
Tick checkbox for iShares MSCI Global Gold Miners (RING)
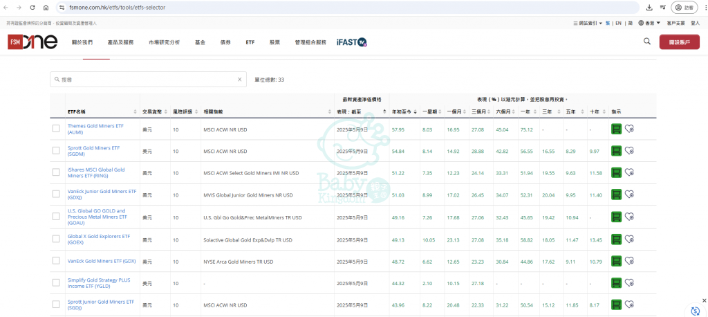pos(56,172)
